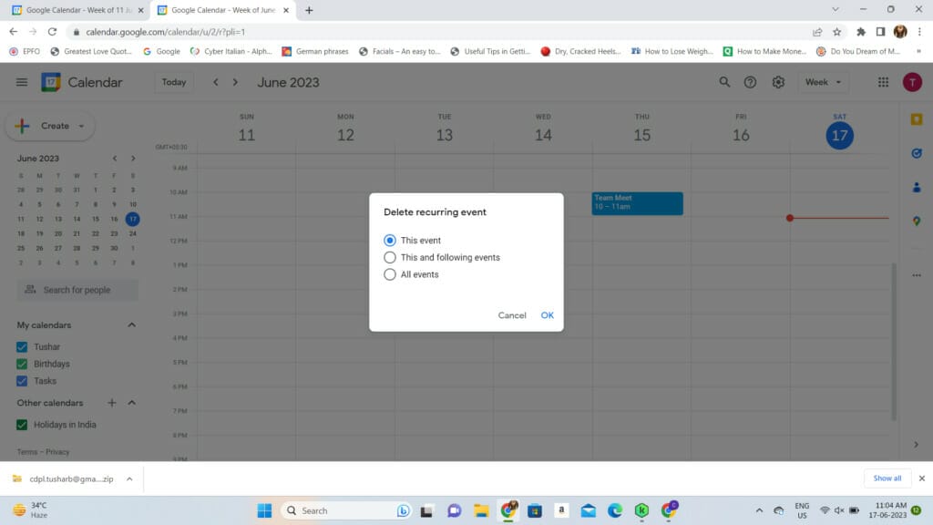Open Google Keep side panel icon
This screenshot has width=933, height=525.
click(917, 119)
